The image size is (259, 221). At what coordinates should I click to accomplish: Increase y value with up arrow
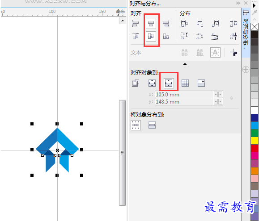[220, 102]
